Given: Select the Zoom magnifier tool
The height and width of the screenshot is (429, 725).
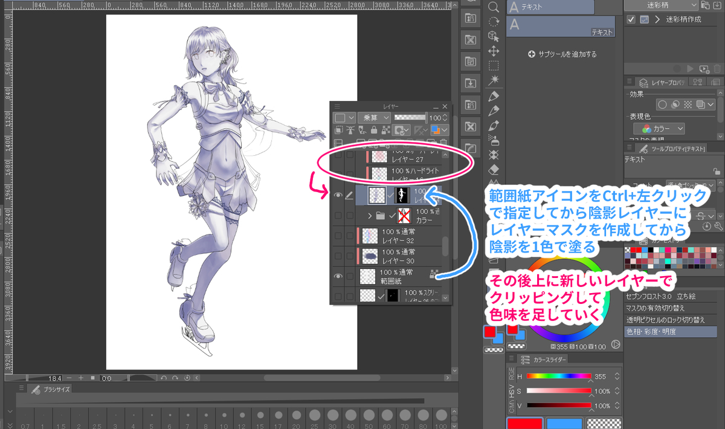Looking at the screenshot, I should pyautogui.click(x=494, y=7).
